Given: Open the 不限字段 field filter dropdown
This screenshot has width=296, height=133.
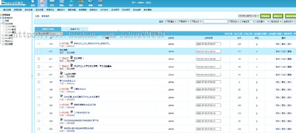Looking at the screenshot, I should 234,21.
